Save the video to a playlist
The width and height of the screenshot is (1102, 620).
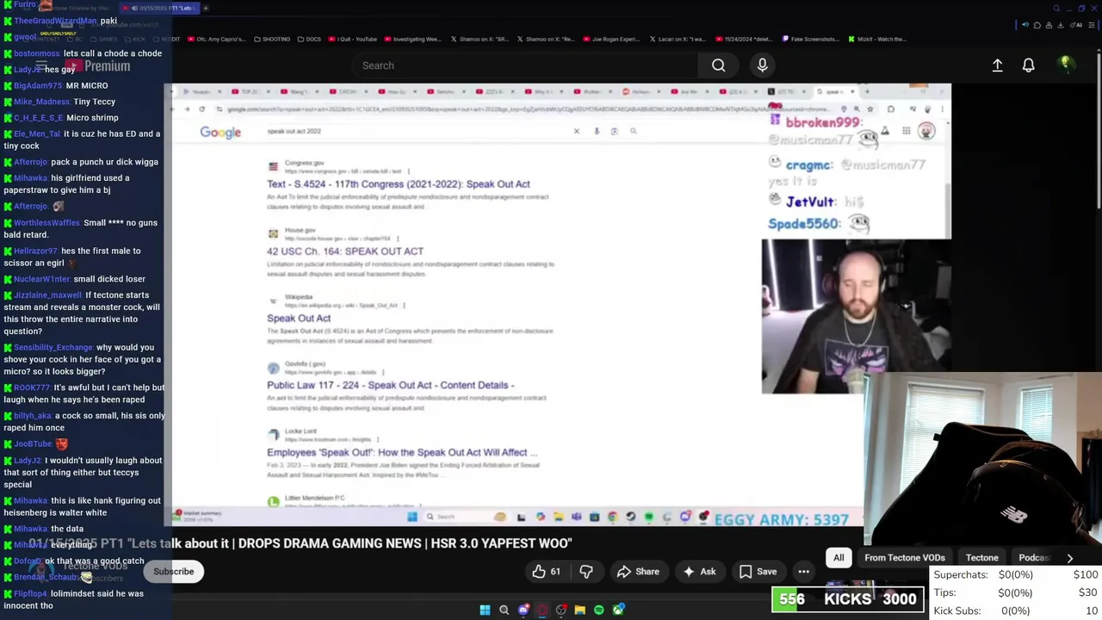click(x=758, y=572)
